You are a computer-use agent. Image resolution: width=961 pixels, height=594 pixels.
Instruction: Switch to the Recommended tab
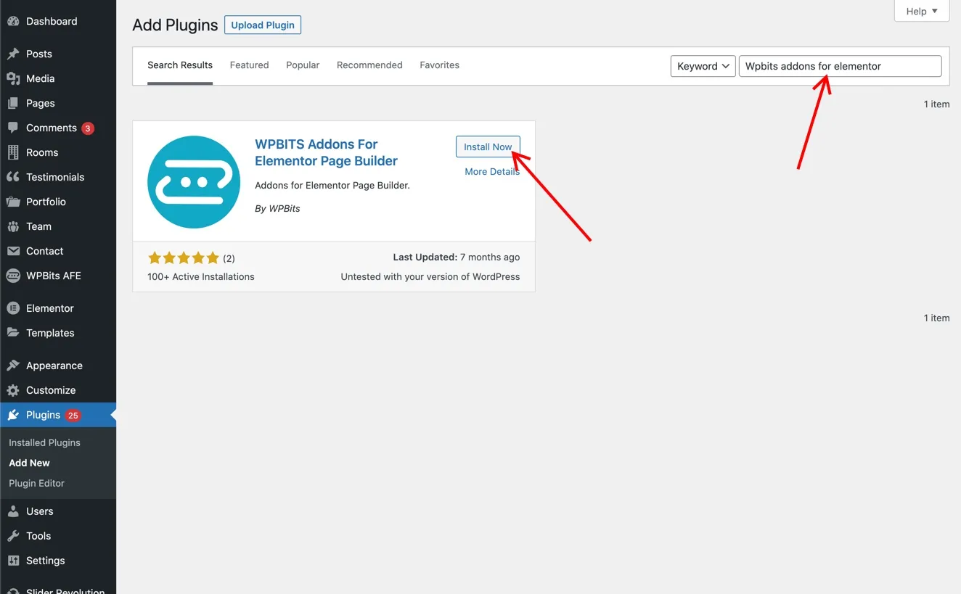(369, 65)
